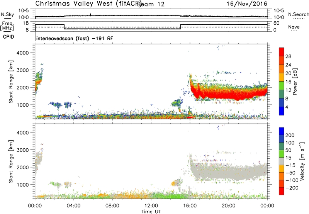
Task: Click the 'interleavedscan (fast) -191 RF' text
Action: pos(75,38)
